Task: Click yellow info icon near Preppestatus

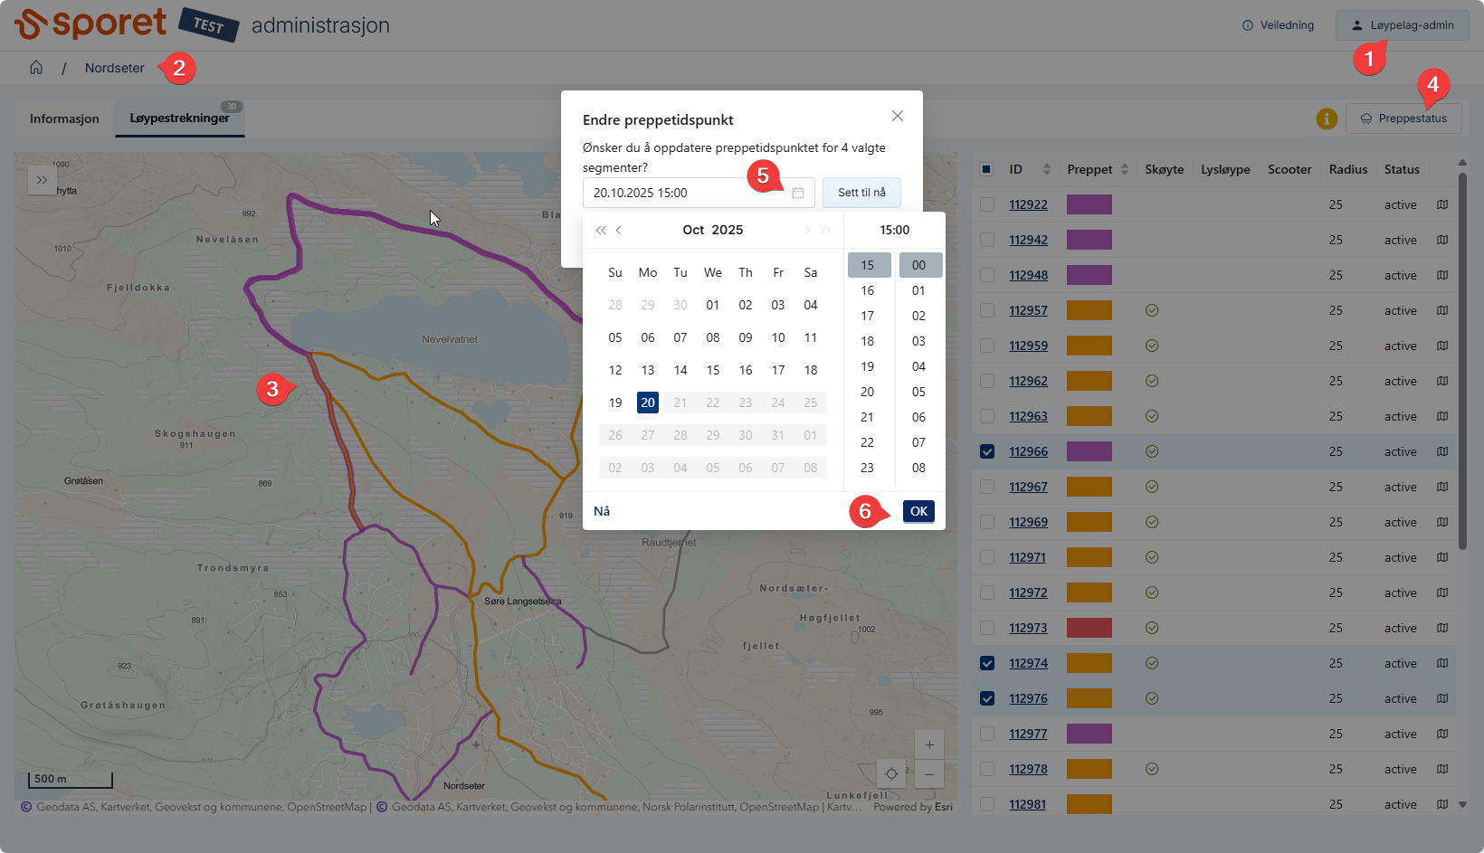Action: [x=1326, y=118]
